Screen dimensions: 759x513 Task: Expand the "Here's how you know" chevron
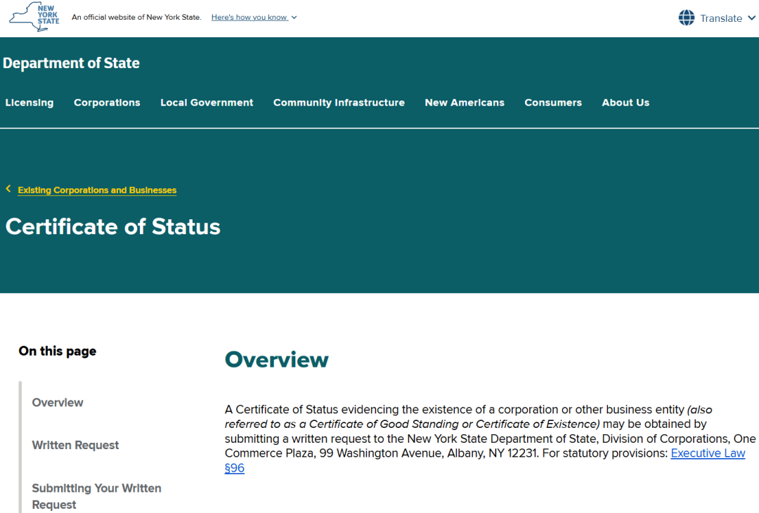click(294, 18)
